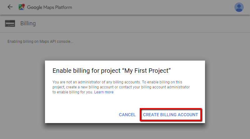The width and height of the screenshot is (250, 139).
Task: Select the Billing page heading
Action: pyautogui.click(x=28, y=23)
